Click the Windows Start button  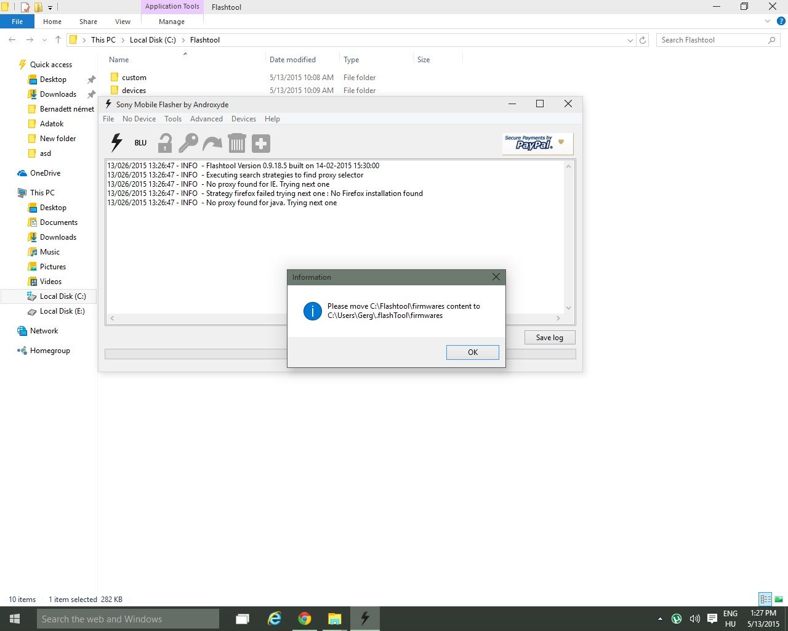(x=15, y=619)
